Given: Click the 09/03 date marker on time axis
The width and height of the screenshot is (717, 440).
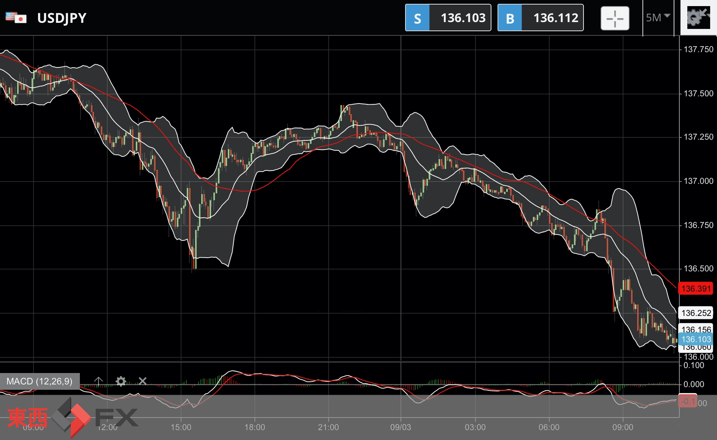Looking at the screenshot, I should (x=401, y=427).
